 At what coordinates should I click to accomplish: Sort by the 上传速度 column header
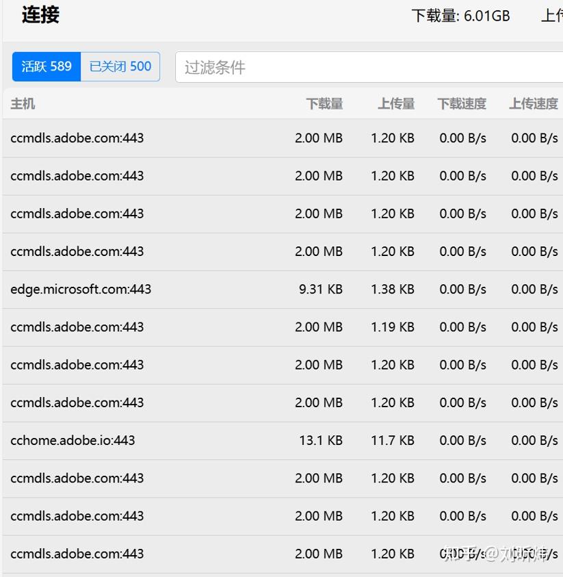pyautogui.click(x=534, y=104)
